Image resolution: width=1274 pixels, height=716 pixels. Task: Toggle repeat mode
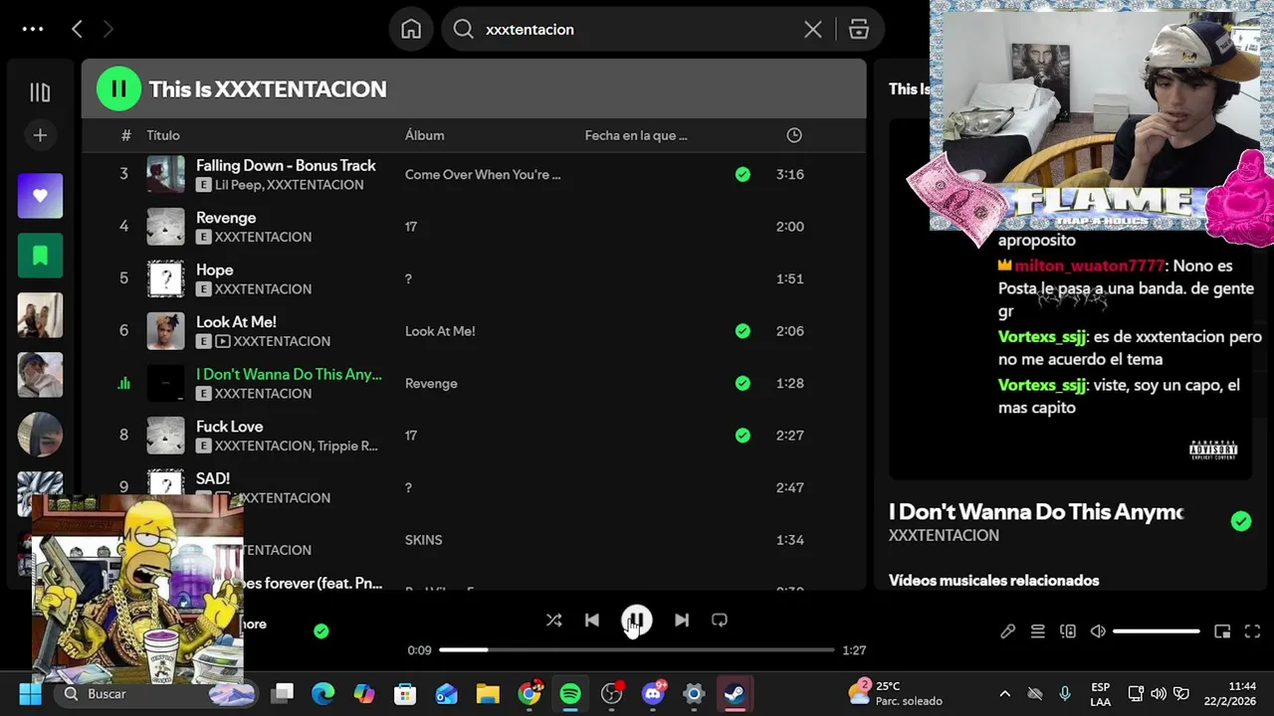(720, 621)
